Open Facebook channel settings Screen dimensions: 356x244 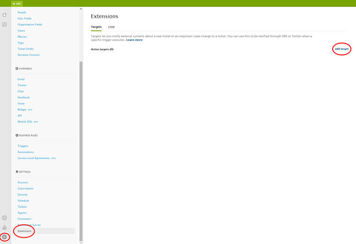pos(24,98)
